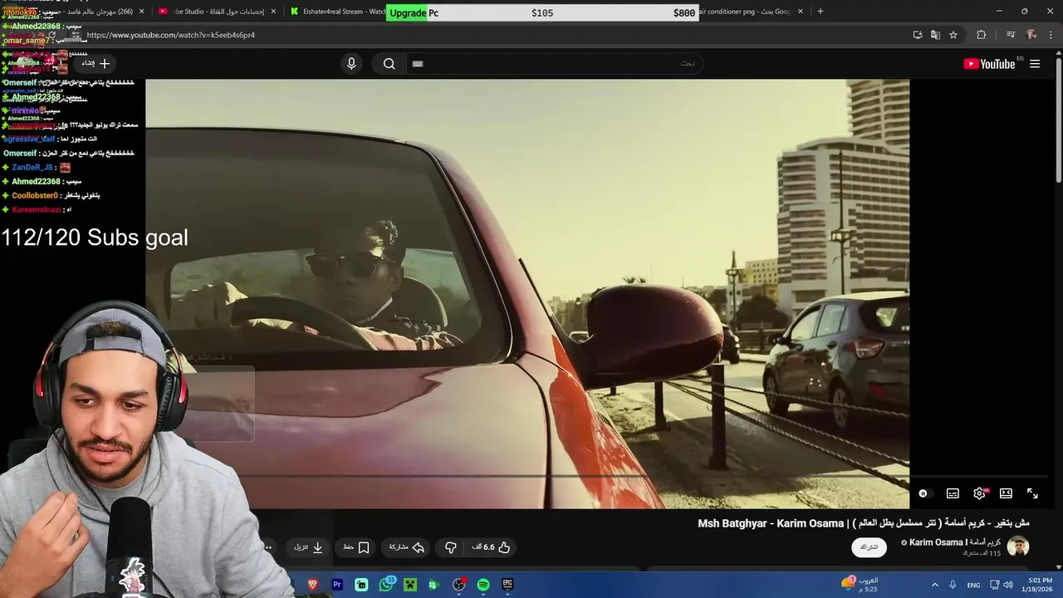This screenshot has width=1063, height=598.
Task: Open the browser Extensions puzzle icon
Action: pyautogui.click(x=981, y=35)
